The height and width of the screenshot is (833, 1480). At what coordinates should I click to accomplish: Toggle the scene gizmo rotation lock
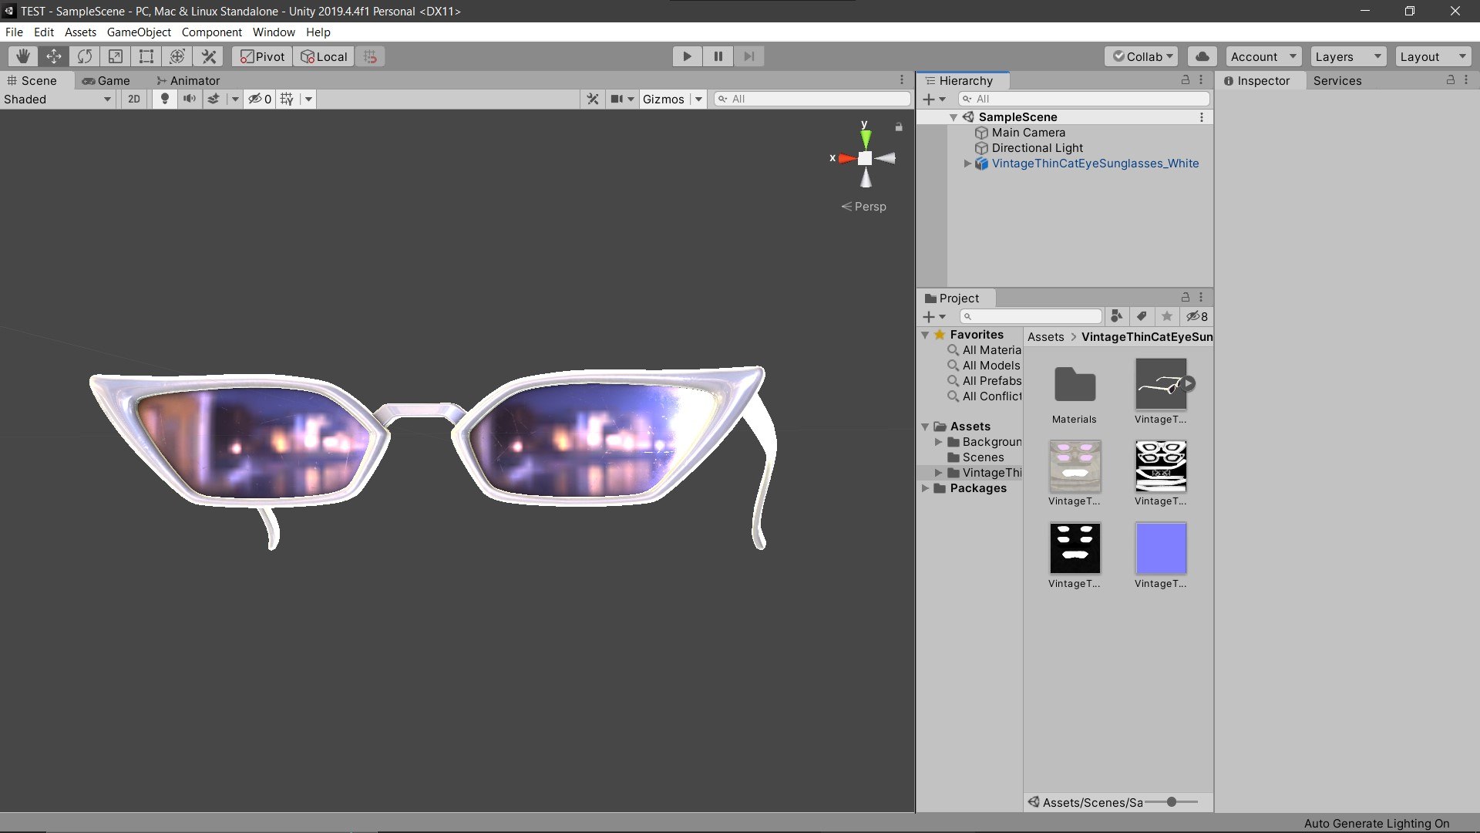[899, 126]
